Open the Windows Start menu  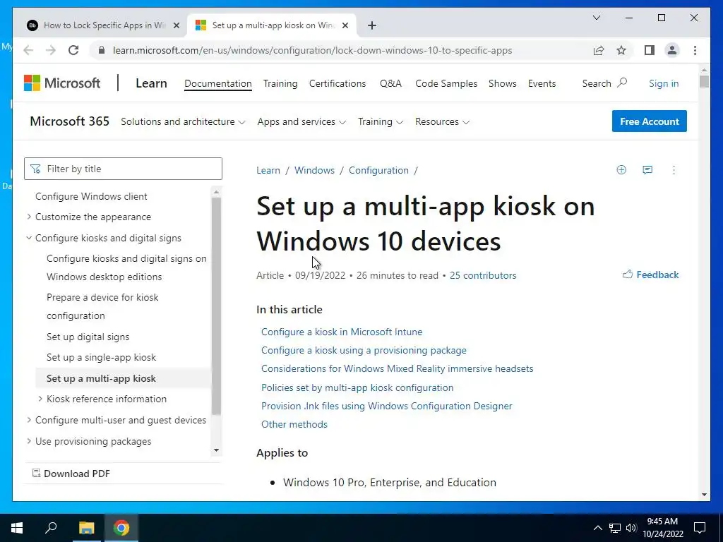(17, 528)
